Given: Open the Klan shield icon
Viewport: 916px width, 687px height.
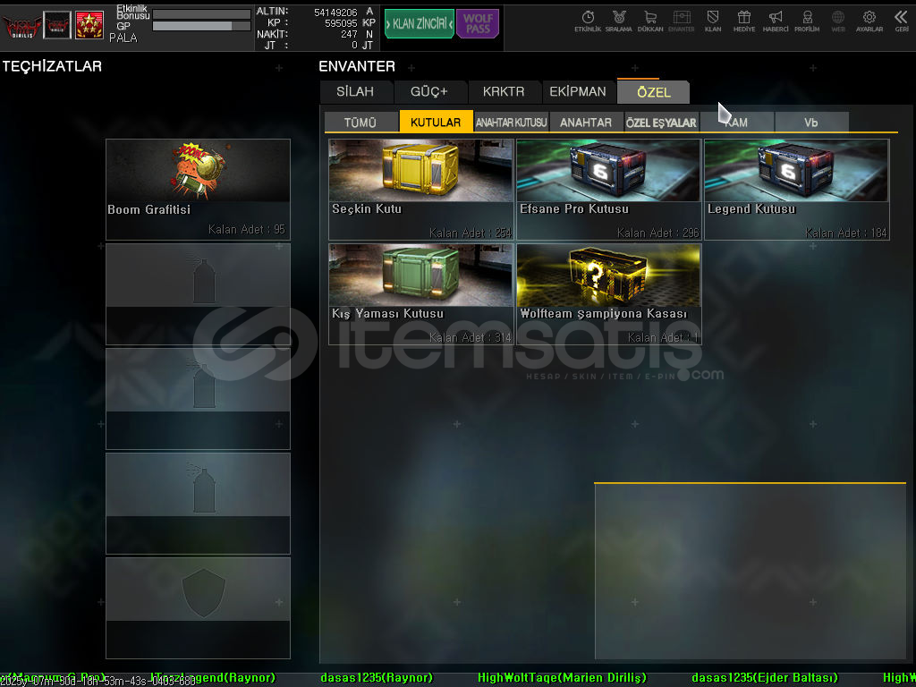Looking at the screenshot, I should (713, 21).
